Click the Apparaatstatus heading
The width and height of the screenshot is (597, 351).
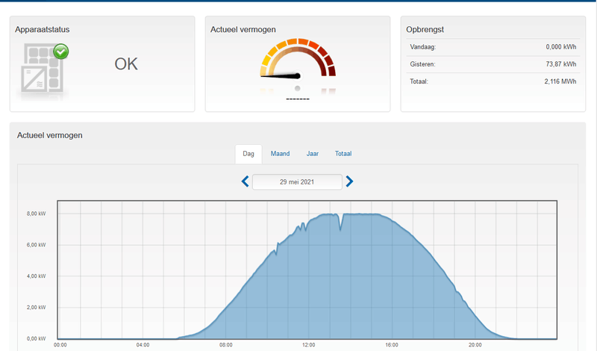click(43, 29)
